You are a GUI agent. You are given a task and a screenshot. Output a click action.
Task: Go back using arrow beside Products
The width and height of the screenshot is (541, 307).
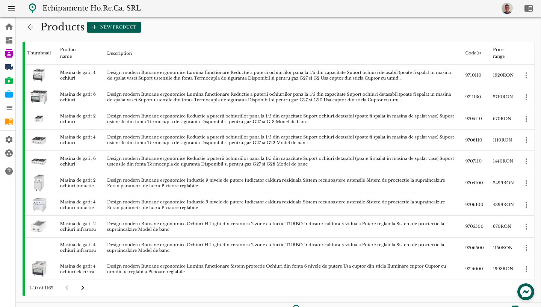pyautogui.click(x=30, y=27)
